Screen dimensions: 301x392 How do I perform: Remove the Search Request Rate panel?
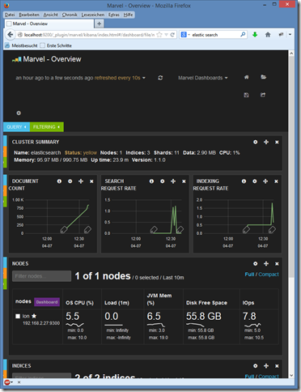(184, 181)
